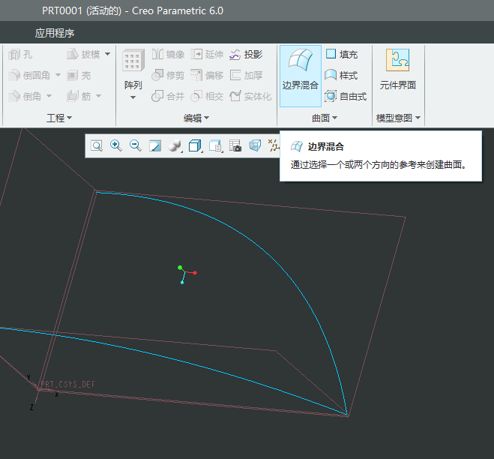This screenshot has height=459, width=494.
Task: Click the Zoom Out magnifier icon
Action: 136,145
